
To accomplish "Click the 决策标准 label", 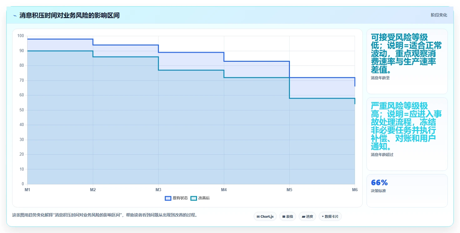I will pyautogui.click(x=378, y=191).
